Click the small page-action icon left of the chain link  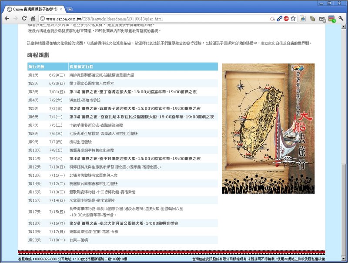272,19
